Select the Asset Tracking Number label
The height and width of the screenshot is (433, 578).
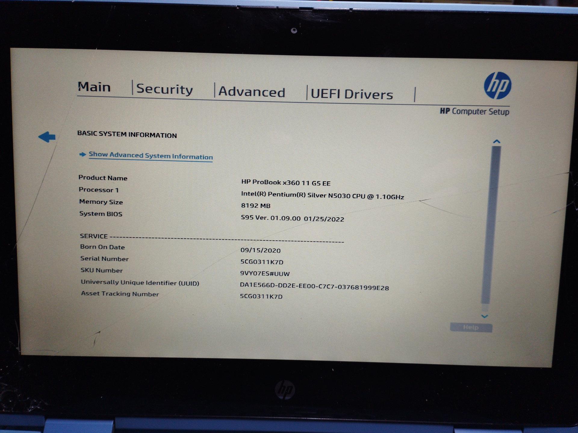coord(120,294)
